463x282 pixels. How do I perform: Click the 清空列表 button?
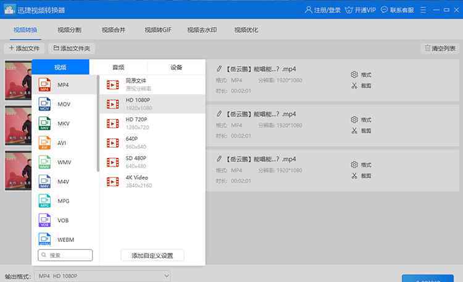(x=440, y=48)
